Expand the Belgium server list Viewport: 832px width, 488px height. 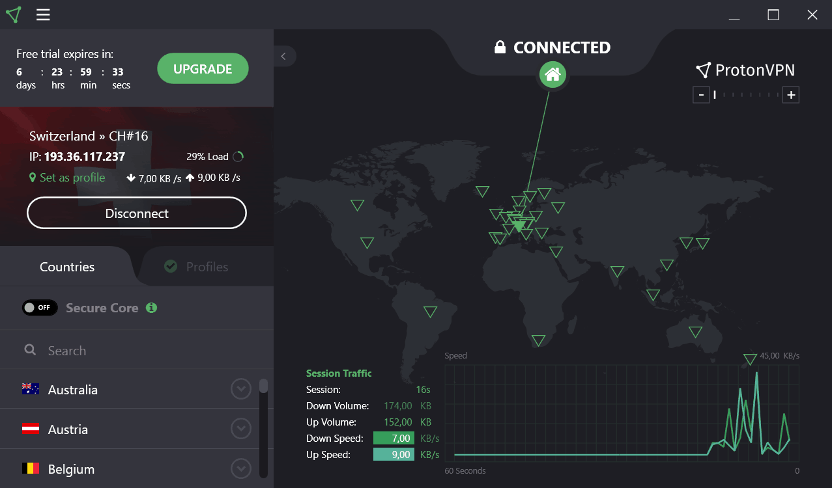pyautogui.click(x=241, y=468)
